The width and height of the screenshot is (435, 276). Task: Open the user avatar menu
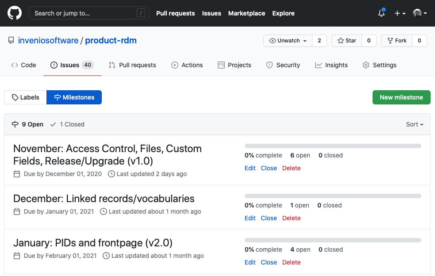point(420,13)
